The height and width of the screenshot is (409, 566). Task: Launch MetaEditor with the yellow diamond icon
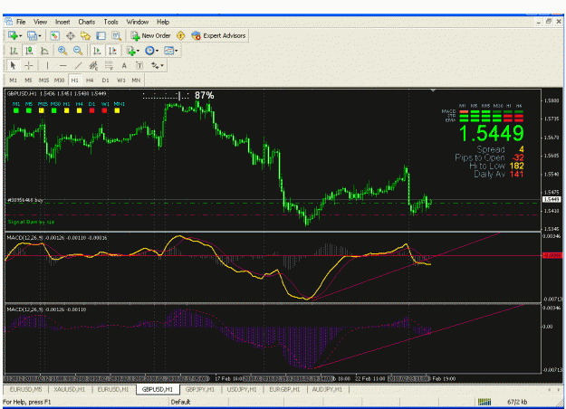pyautogui.click(x=180, y=35)
